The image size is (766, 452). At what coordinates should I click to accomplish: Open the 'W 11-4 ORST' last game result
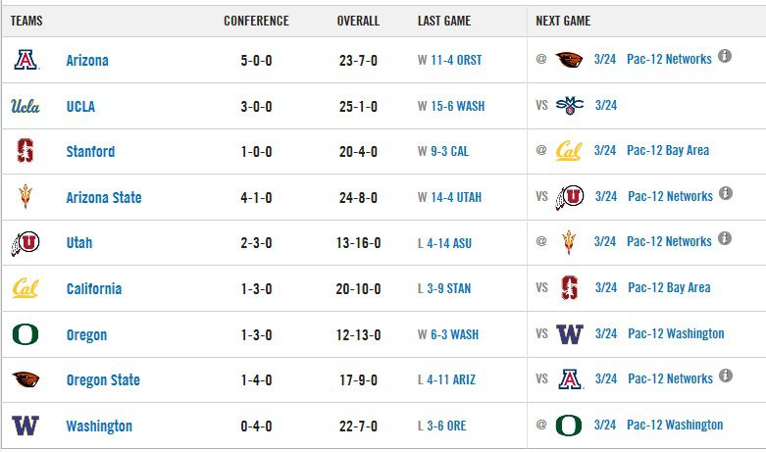pyautogui.click(x=449, y=60)
